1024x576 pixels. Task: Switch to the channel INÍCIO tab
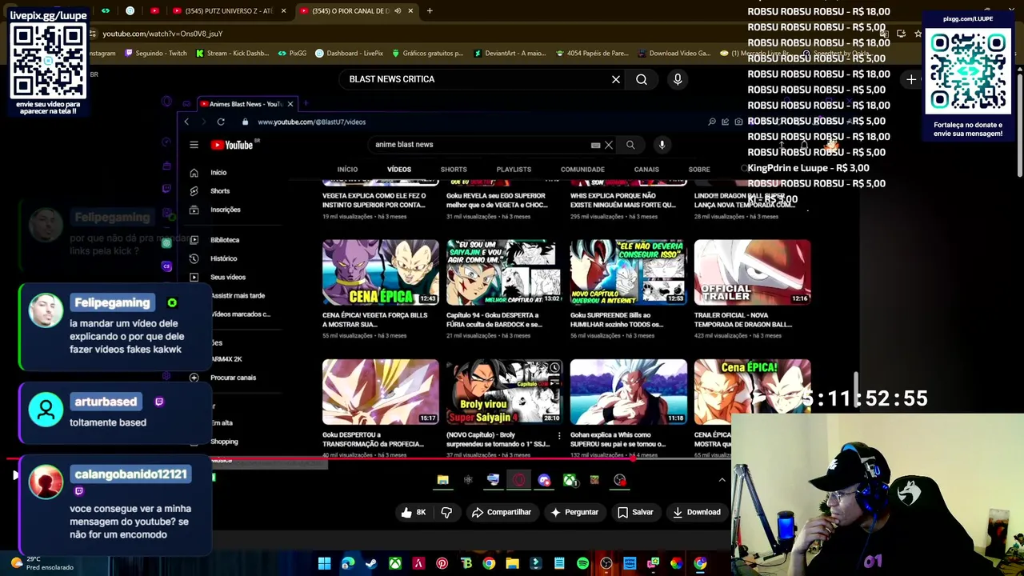[347, 170]
